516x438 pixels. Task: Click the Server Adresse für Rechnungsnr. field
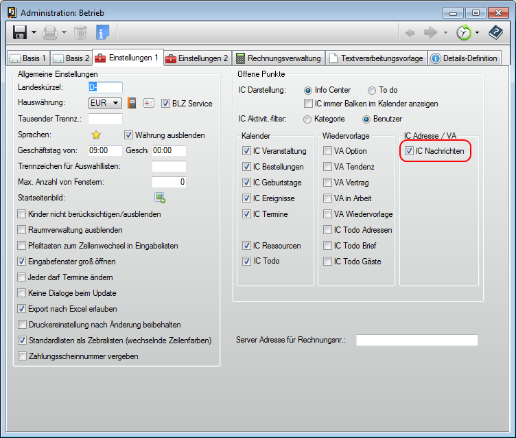point(417,341)
